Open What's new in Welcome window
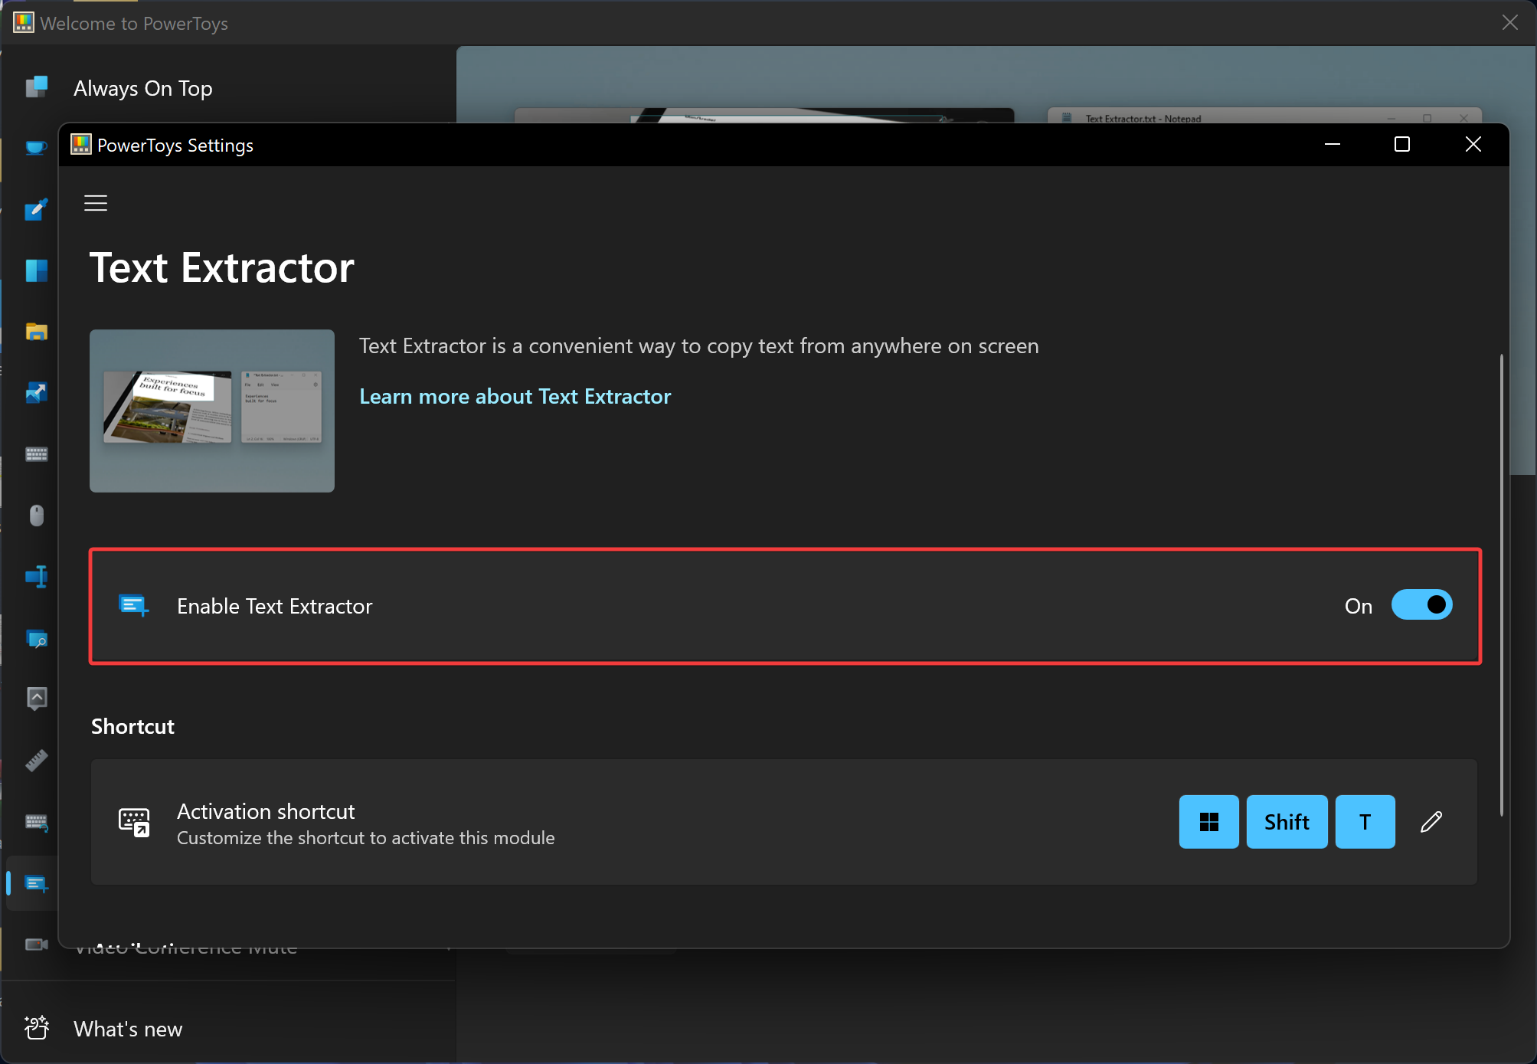The height and width of the screenshot is (1064, 1537). (128, 1029)
